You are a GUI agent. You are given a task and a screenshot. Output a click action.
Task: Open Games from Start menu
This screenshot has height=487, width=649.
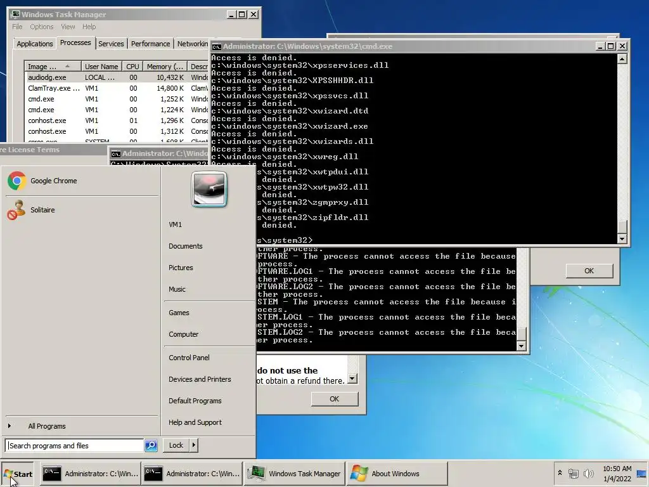[x=179, y=313]
